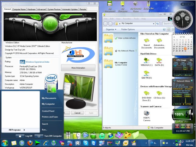196x147 pixels.
Task: Launch Firefox from the taskbar
Action: click(30, 143)
